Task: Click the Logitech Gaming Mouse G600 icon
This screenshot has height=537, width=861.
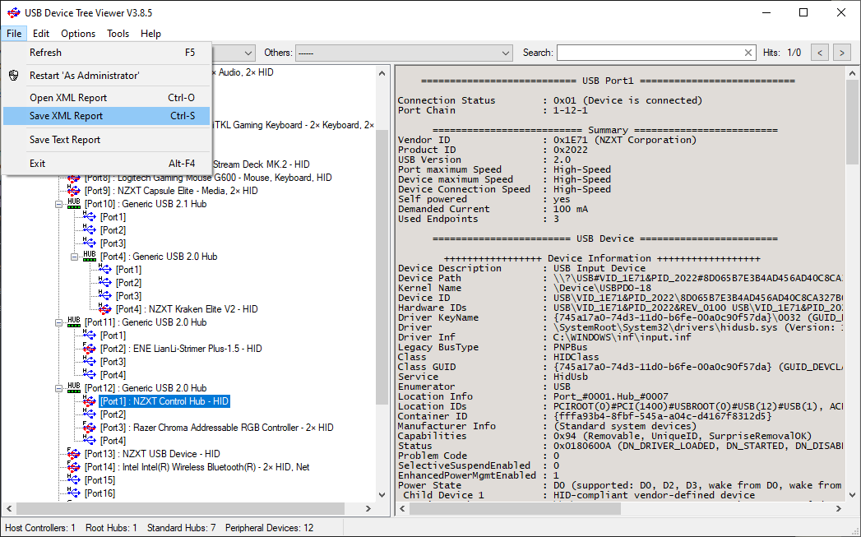Action: coord(74,178)
